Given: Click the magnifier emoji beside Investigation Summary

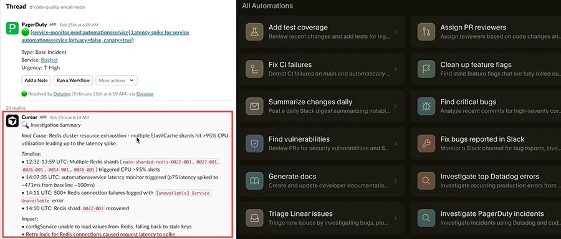Looking at the screenshot, I should 25,125.
